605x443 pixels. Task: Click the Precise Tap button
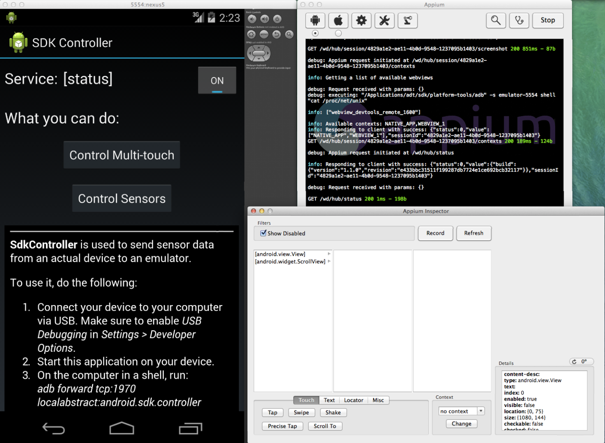click(x=283, y=426)
